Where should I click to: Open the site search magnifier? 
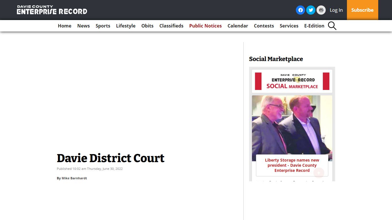tap(332, 26)
